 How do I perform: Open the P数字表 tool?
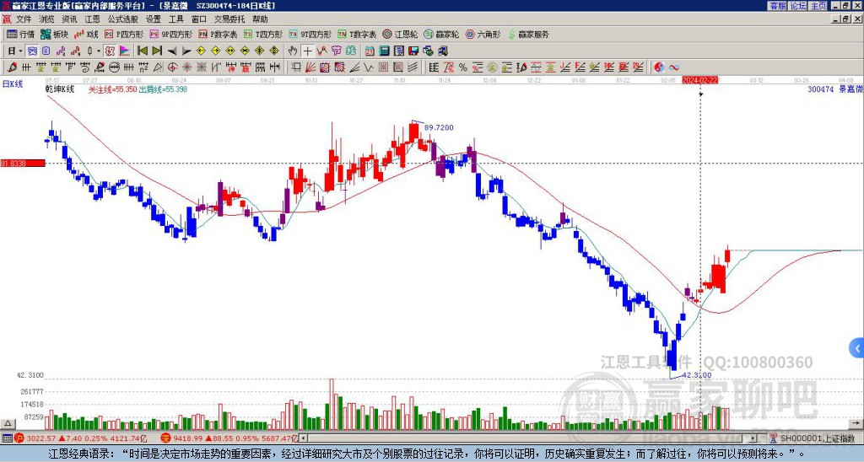click(218, 34)
